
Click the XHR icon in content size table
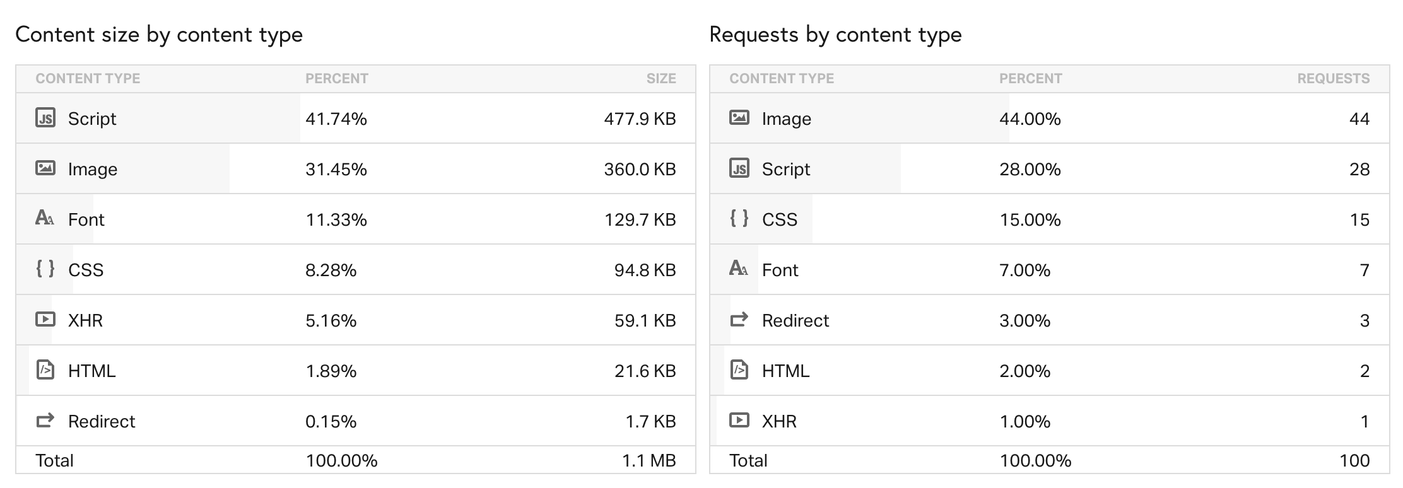pos(45,320)
